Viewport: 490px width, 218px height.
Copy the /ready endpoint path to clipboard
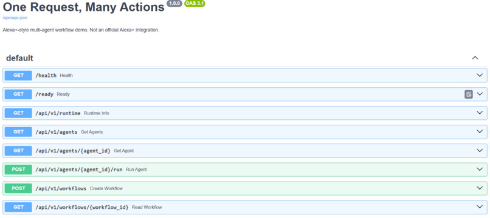click(468, 94)
